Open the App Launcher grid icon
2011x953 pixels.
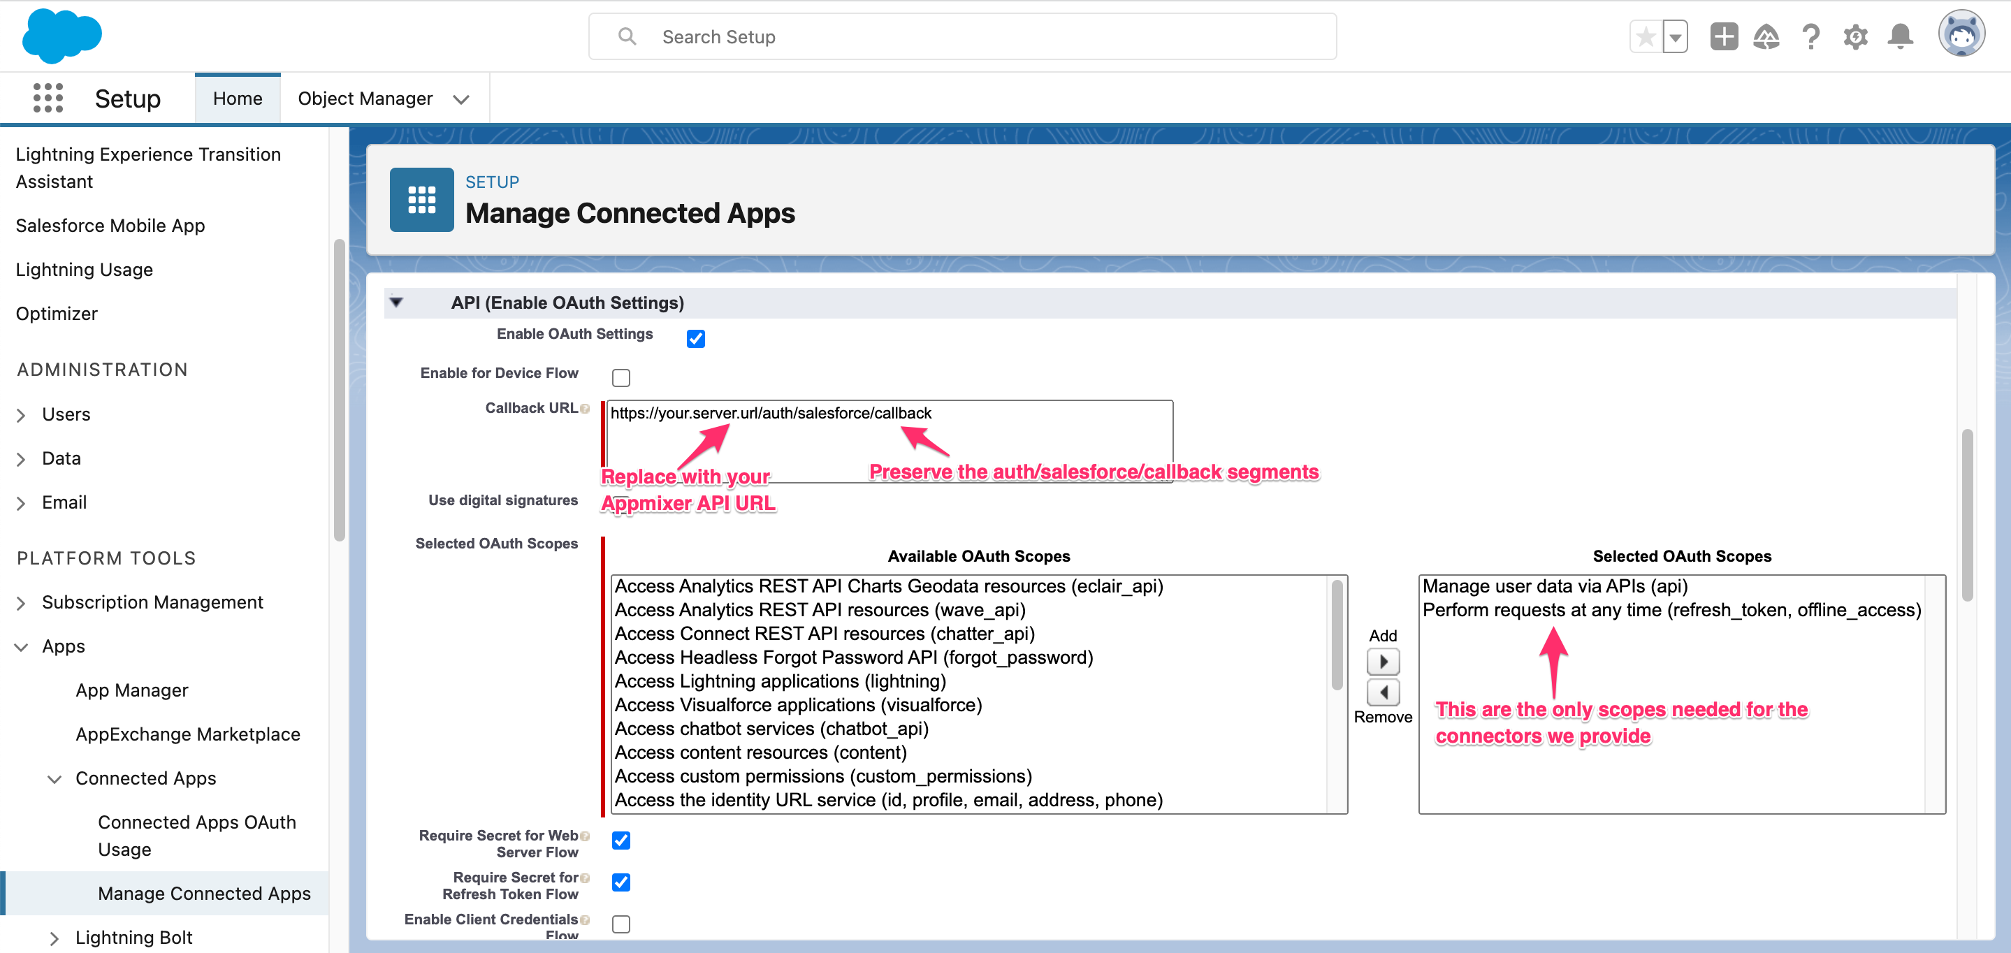tap(48, 99)
